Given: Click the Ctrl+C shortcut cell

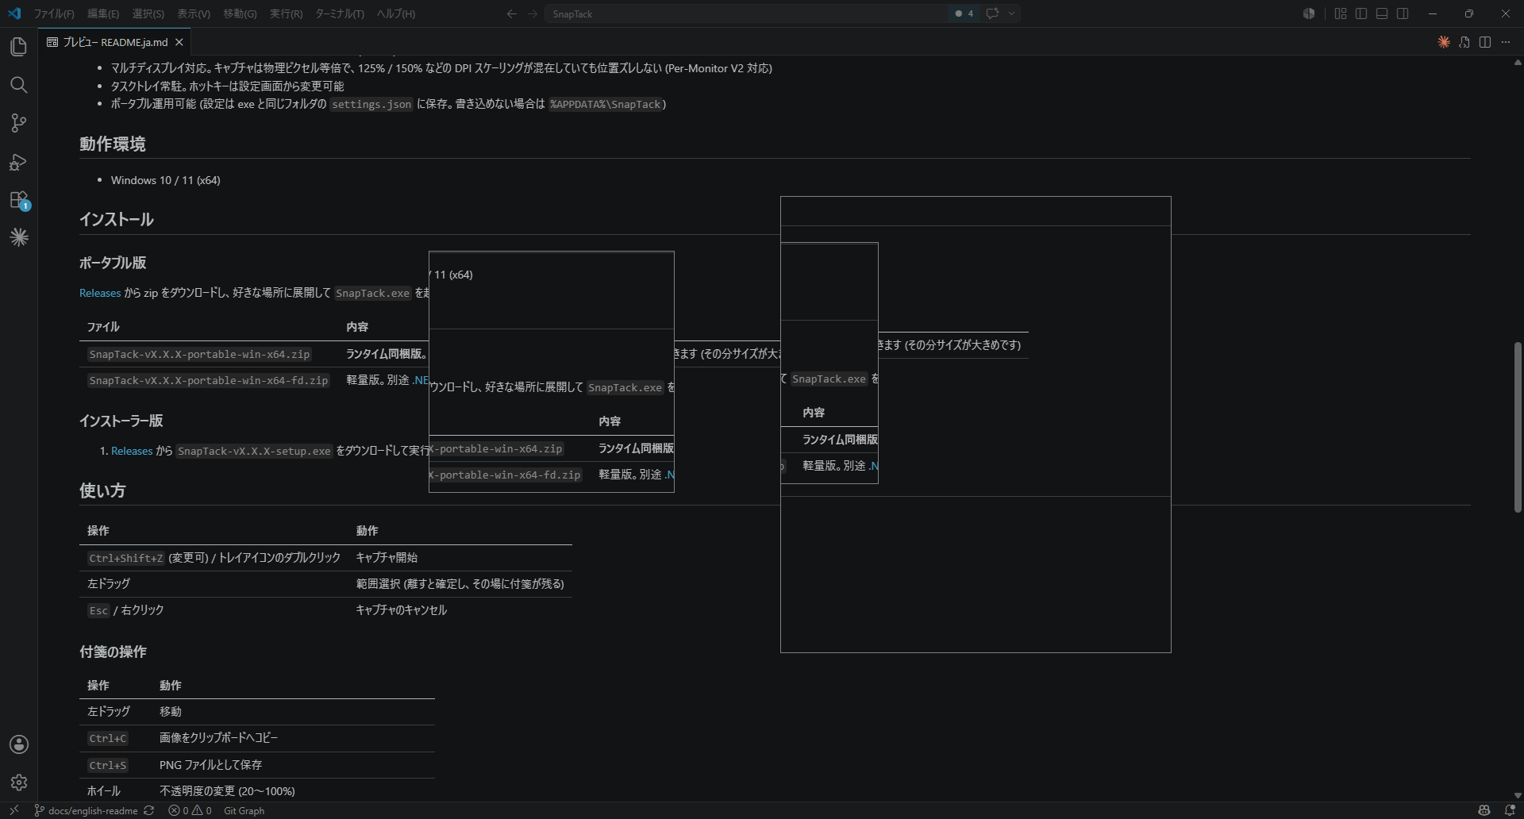Looking at the screenshot, I should click(x=108, y=738).
